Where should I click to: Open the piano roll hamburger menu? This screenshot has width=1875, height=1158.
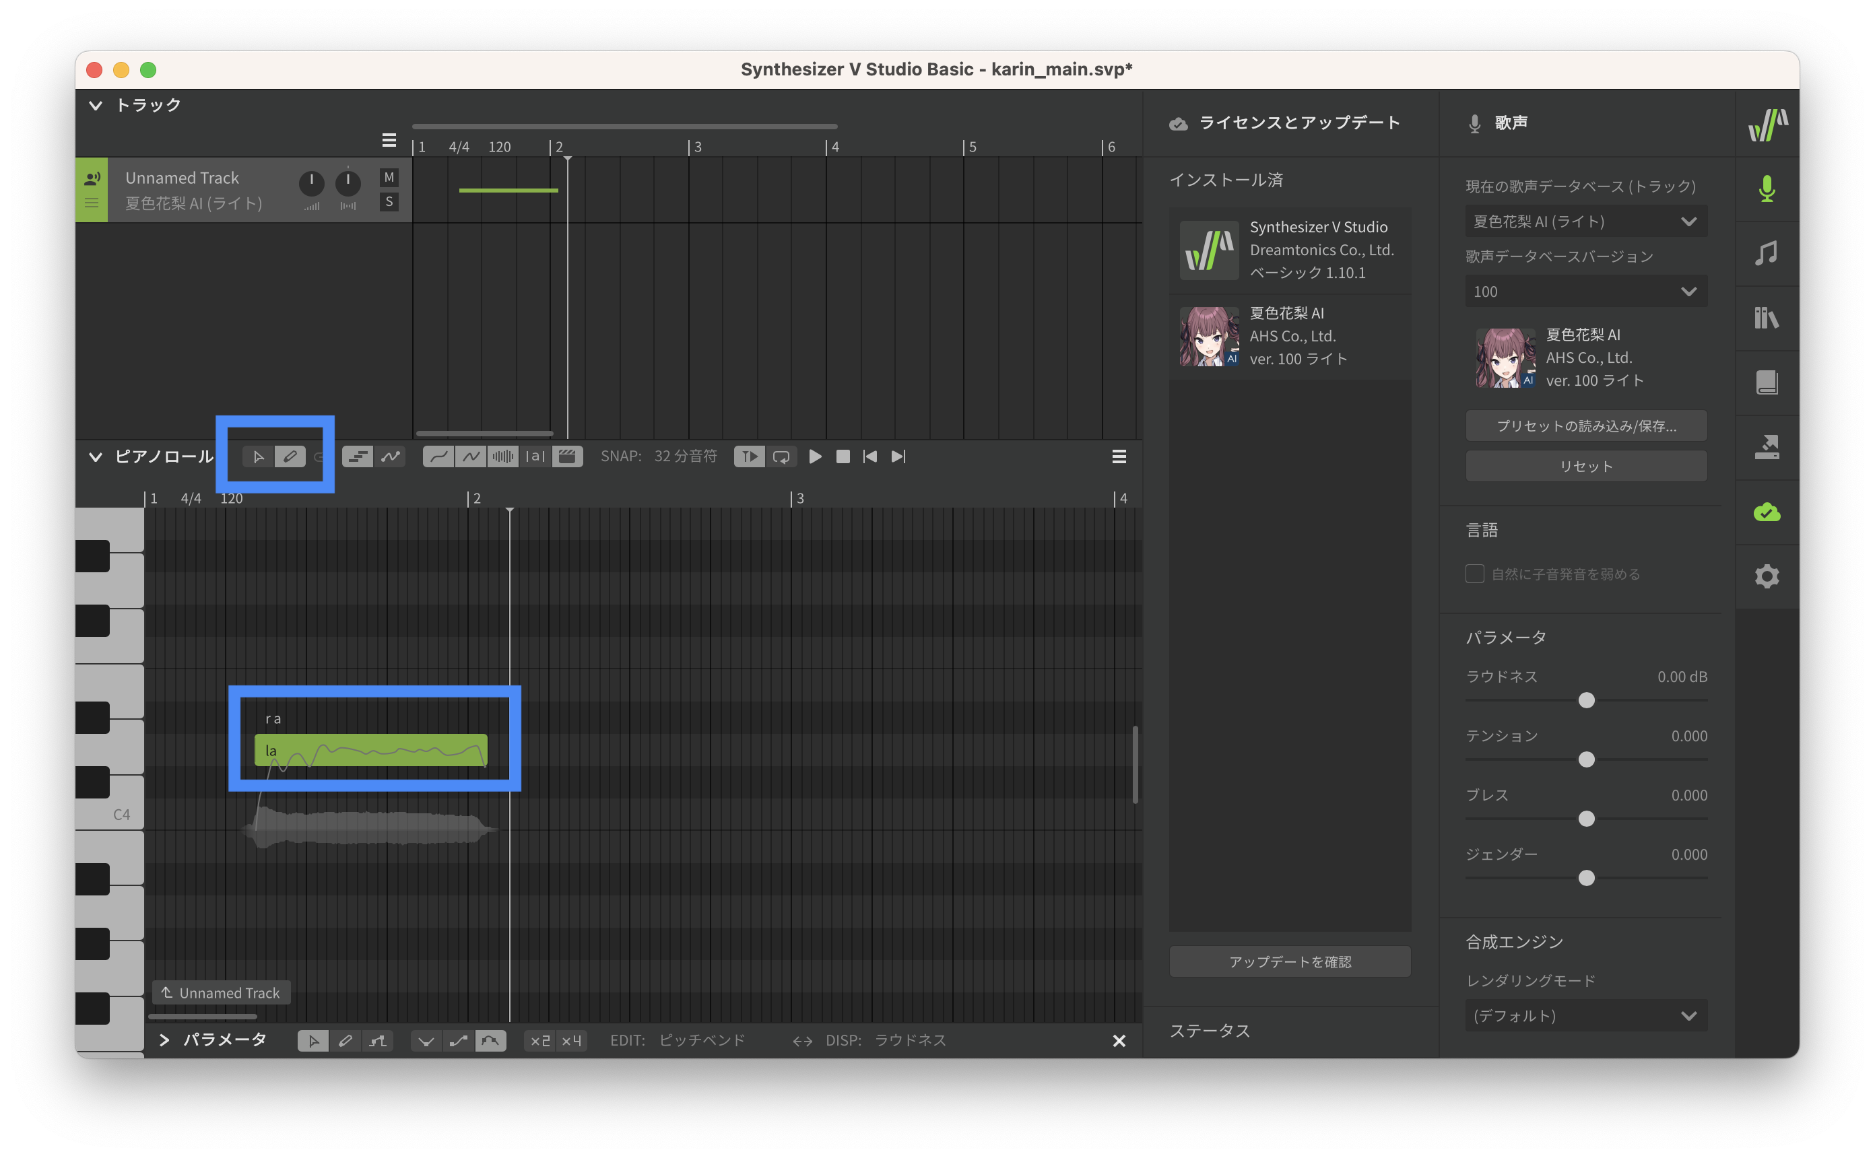1119,456
